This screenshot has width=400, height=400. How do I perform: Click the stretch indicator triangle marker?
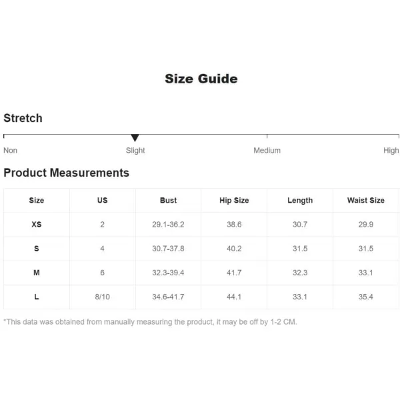pos(135,138)
